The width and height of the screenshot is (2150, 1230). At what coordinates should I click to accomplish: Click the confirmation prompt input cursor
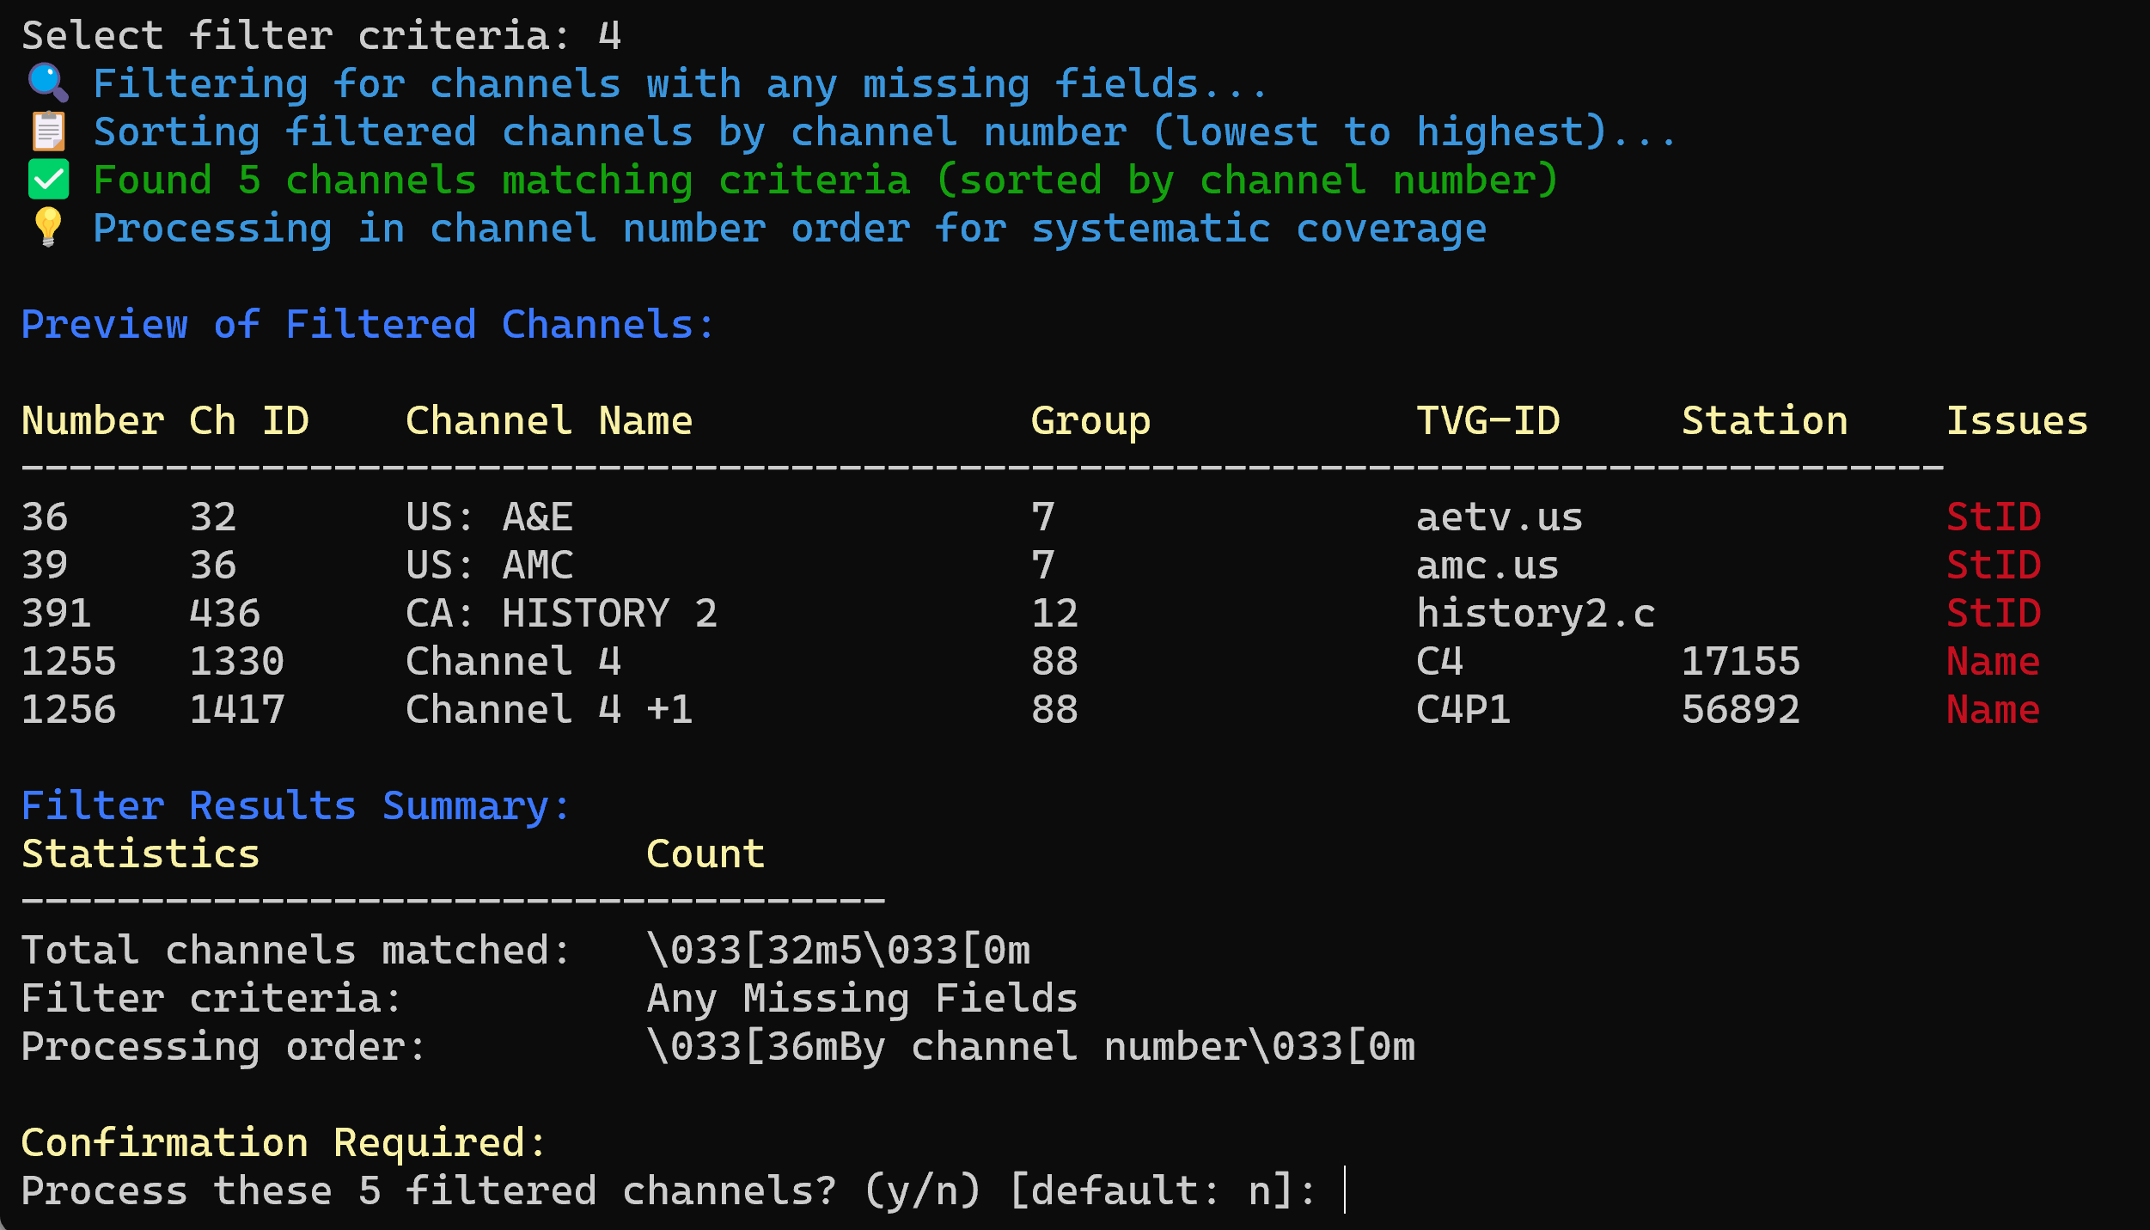pos(1344,1190)
